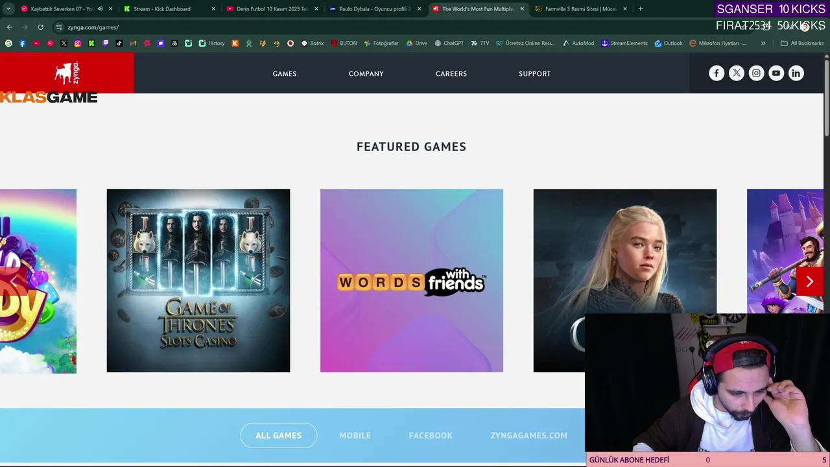
Task: Switch to Stream - Kick Dashboard tab
Action: coord(162,9)
